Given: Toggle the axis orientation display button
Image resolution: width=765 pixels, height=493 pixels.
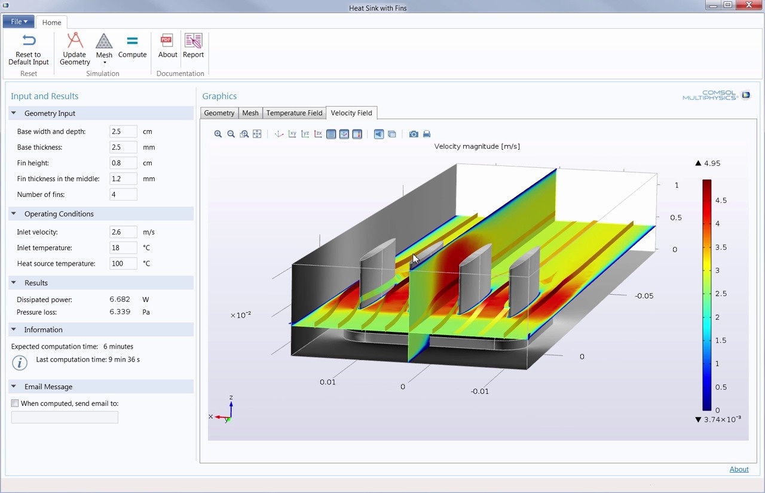Looking at the screenshot, I should click(344, 134).
